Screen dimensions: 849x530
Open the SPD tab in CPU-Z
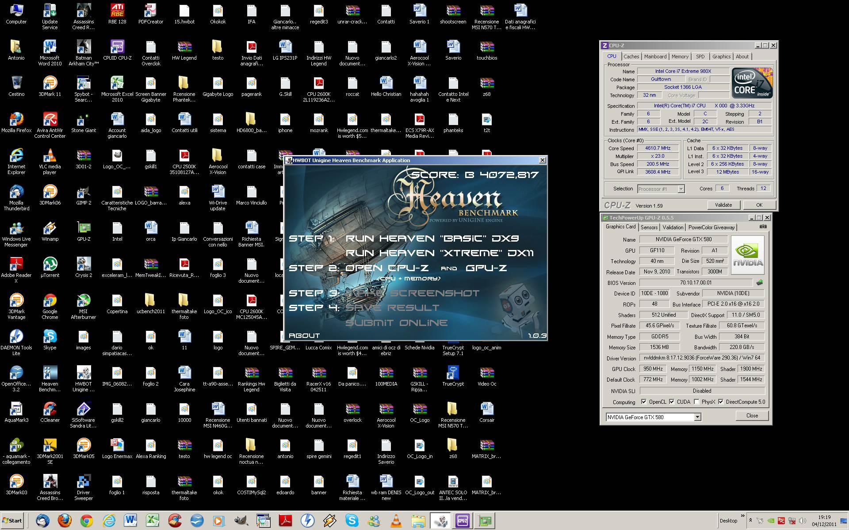pos(700,57)
